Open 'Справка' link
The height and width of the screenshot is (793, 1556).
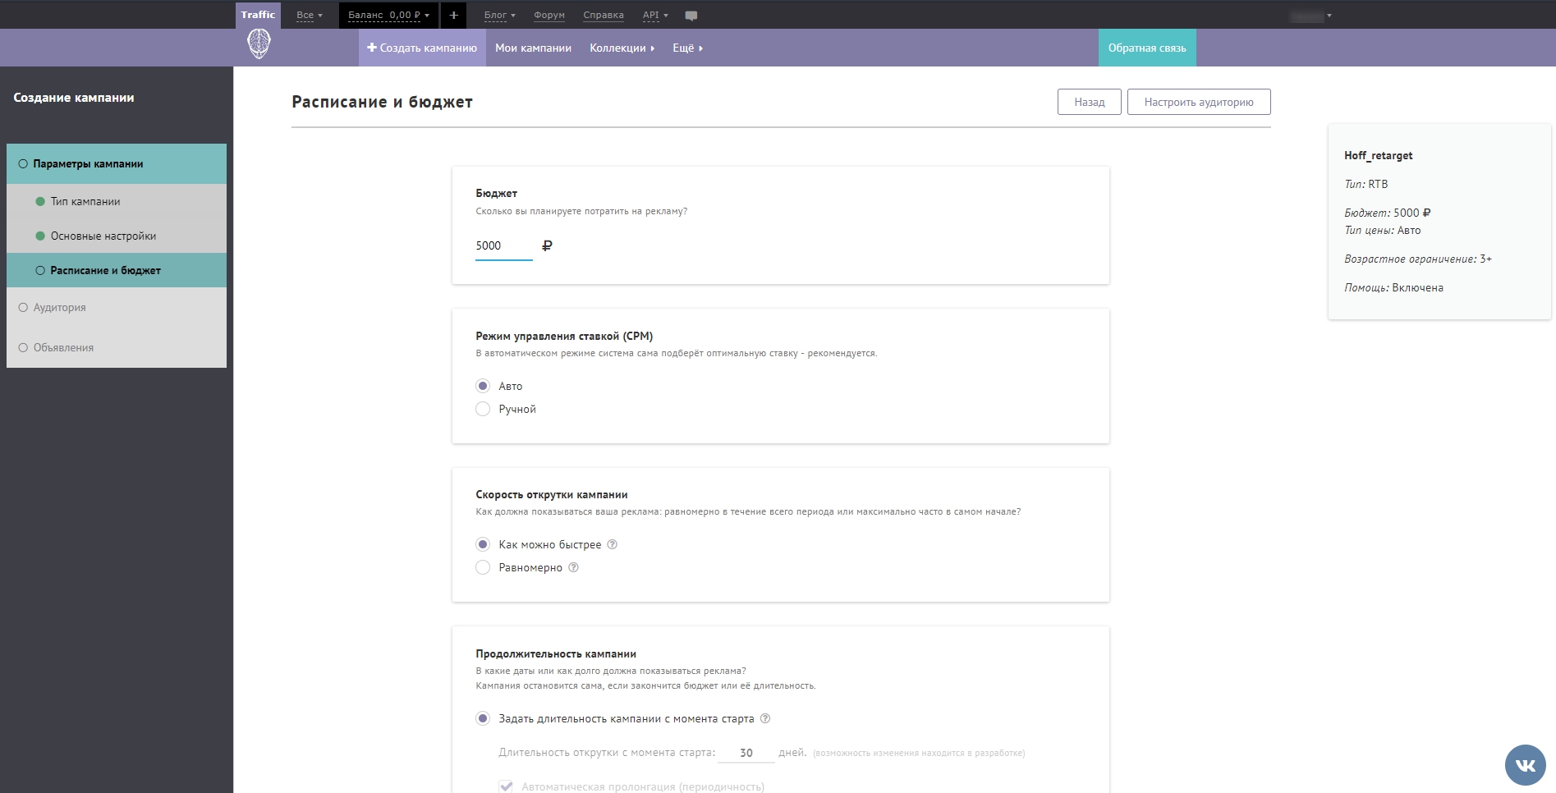coord(604,16)
